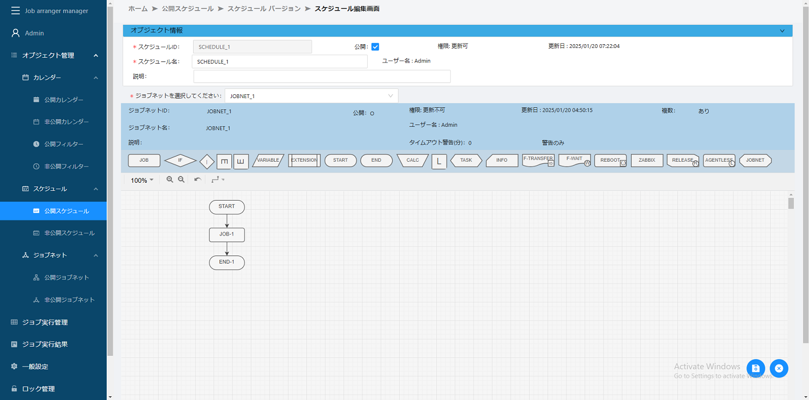Click the スケジュール名 input field
The height and width of the screenshot is (400, 809).
(x=279, y=61)
